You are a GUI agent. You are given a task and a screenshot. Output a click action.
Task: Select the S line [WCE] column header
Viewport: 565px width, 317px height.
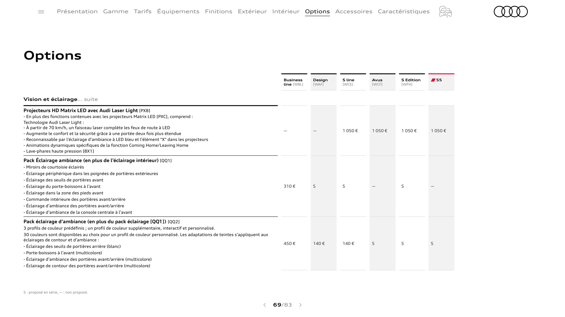click(x=353, y=82)
